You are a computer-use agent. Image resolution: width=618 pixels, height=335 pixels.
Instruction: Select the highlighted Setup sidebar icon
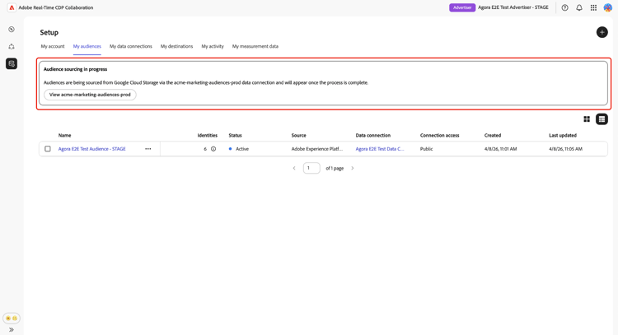(x=12, y=63)
